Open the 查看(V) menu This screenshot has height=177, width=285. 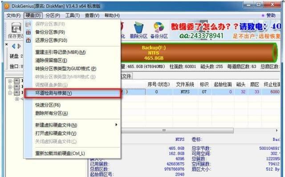point(92,16)
